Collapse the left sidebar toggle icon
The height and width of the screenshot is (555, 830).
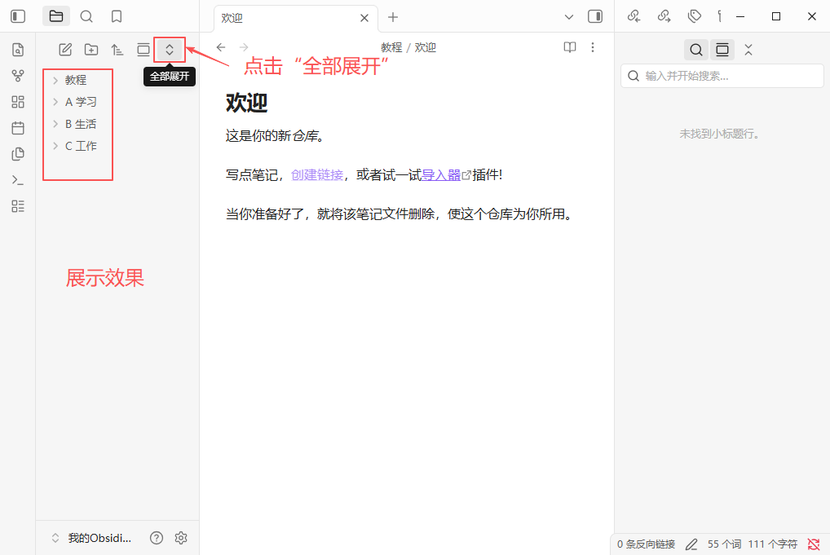coord(18,16)
